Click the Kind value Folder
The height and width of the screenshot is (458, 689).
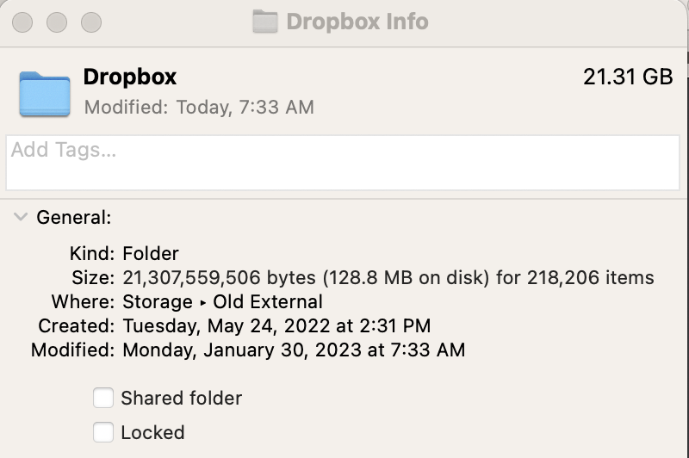click(151, 254)
